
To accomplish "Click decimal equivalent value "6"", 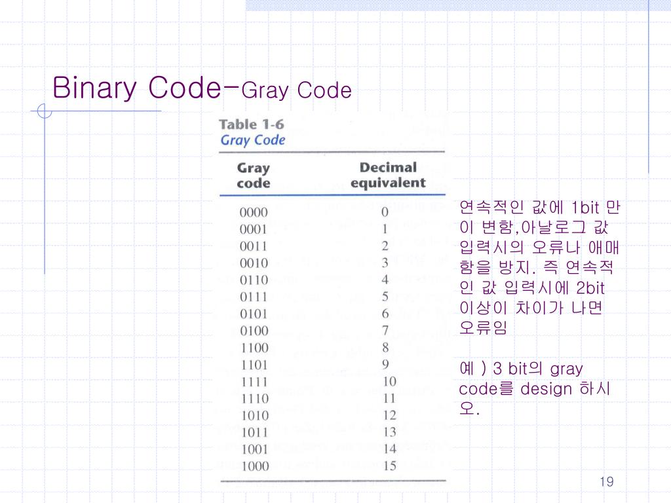I will (x=385, y=314).
